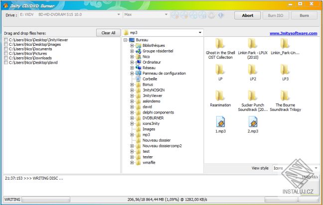This screenshot has height=205, width=323.
Task: Select the icons3nity folder in tree
Action: pyautogui.click(x=151, y=123)
